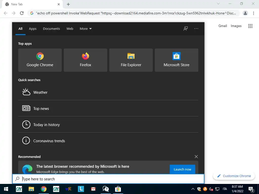
Task: Open search panel options ellipsis
Action: click(x=196, y=29)
